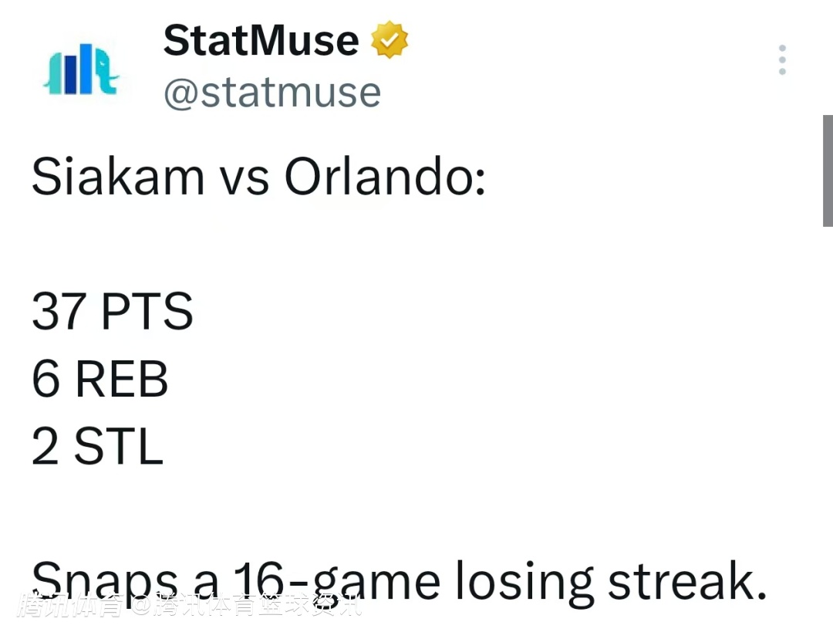Click the word "Orlando:" in the tweet
This screenshot has height=632, width=833.
pyautogui.click(x=385, y=177)
